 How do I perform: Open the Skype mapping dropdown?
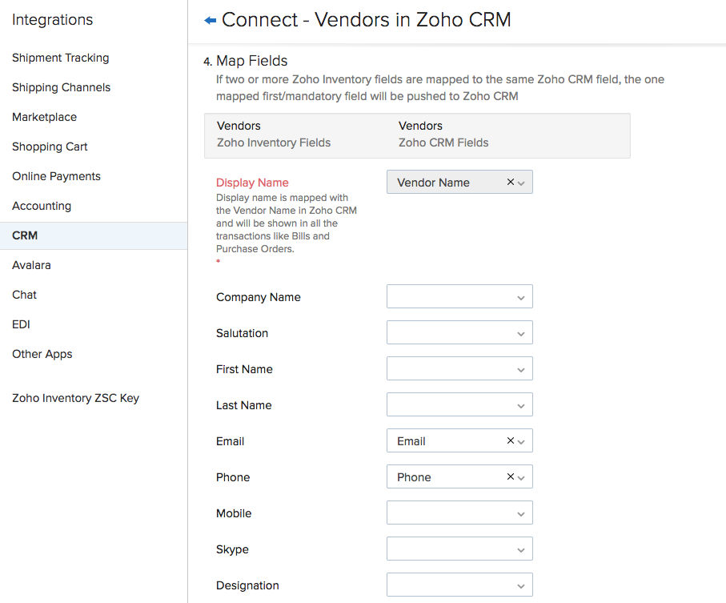click(459, 549)
